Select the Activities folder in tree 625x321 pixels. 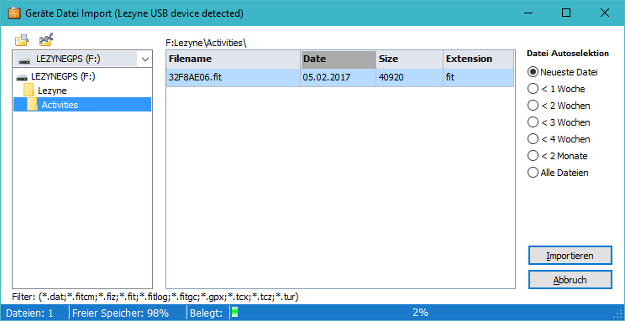pos(60,105)
